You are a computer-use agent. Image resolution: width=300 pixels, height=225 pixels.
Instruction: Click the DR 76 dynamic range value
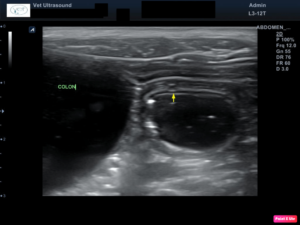click(283, 57)
